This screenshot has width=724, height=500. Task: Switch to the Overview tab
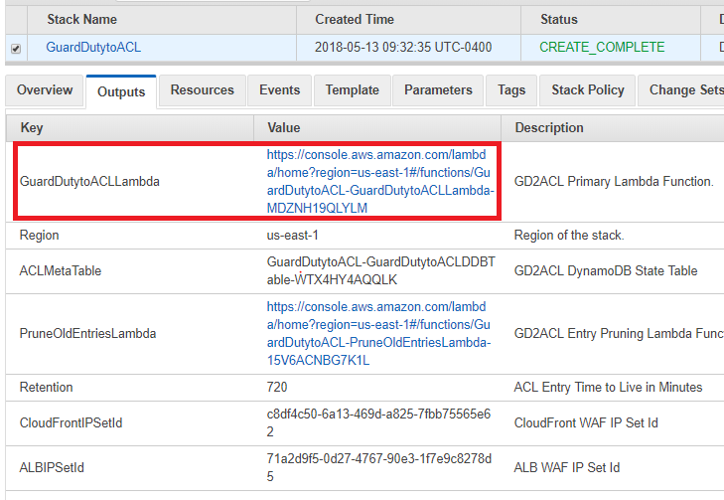pos(45,89)
